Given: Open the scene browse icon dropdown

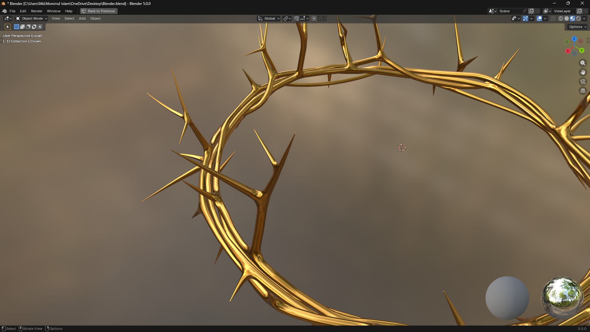Looking at the screenshot, I should tap(493, 11).
